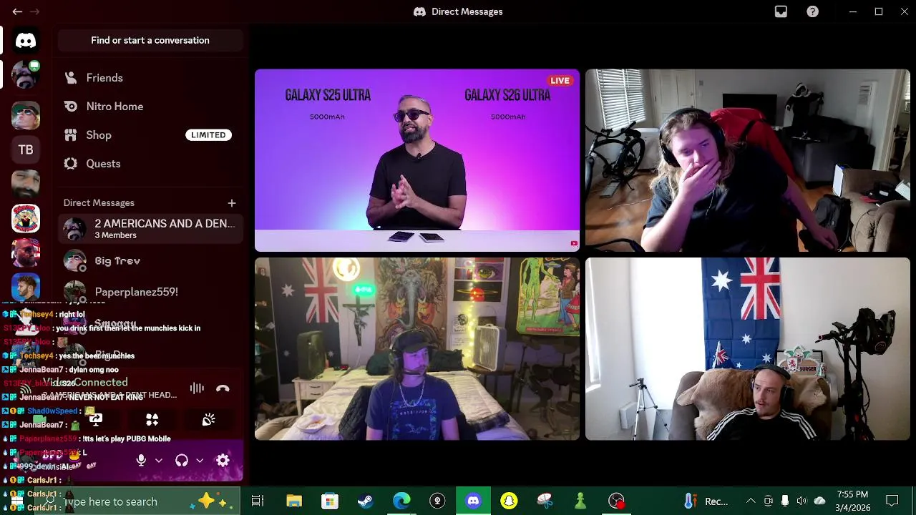
Task: Disconnect from the voice call
Action: [x=223, y=388]
